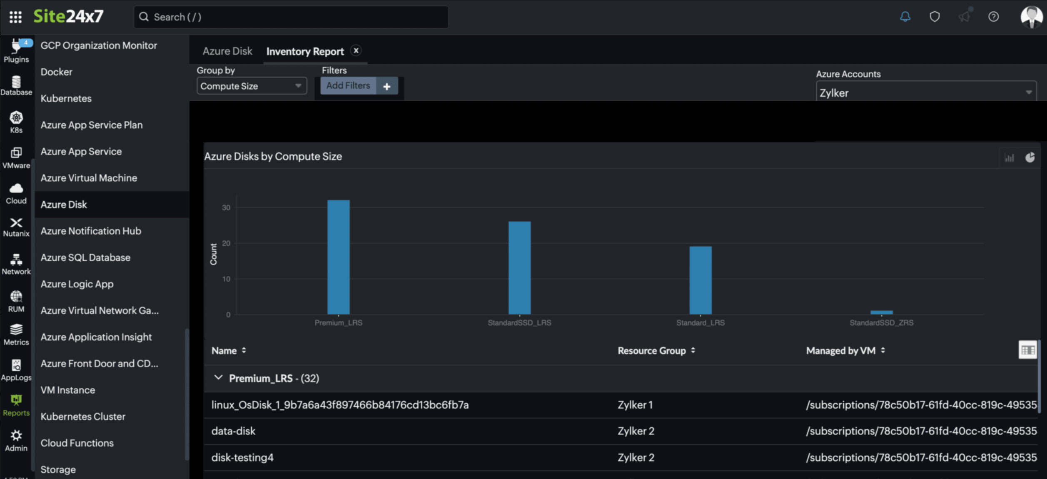Open the Group by Compute Size dropdown
The image size is (1047, 479).
(251, 86)
